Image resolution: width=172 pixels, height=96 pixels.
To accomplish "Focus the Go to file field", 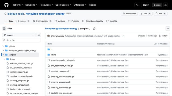I will pyautogui.click(x=21, y=40).
